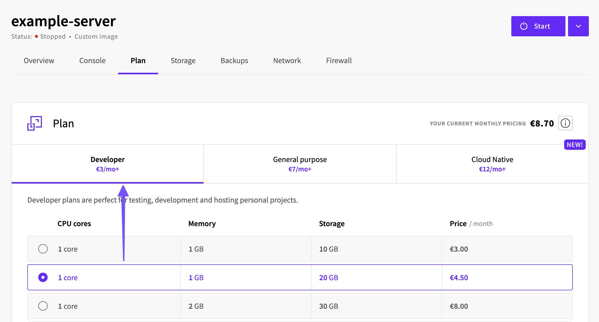Click the Price column header

pos(471,224)
